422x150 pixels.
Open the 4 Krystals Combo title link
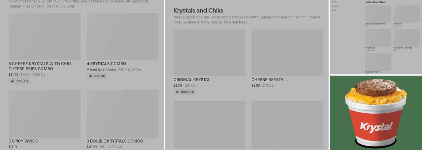tap(106, 64)
